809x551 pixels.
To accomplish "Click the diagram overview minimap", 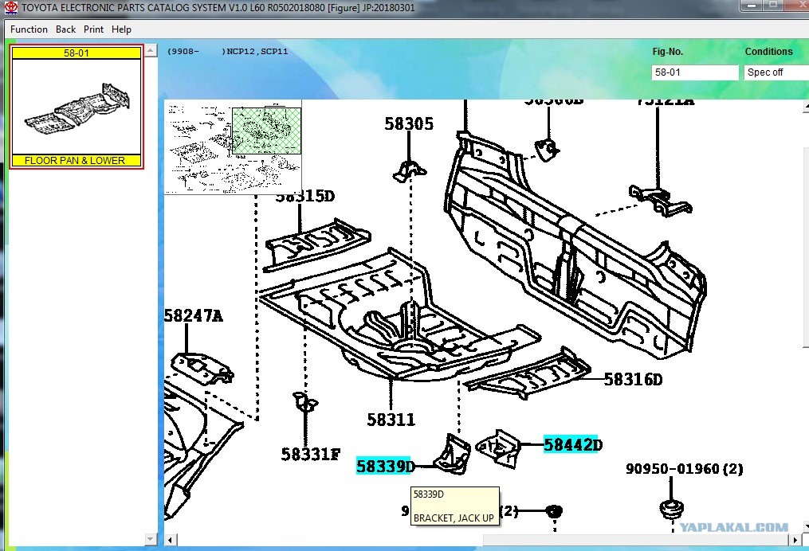I will (234, 147).
